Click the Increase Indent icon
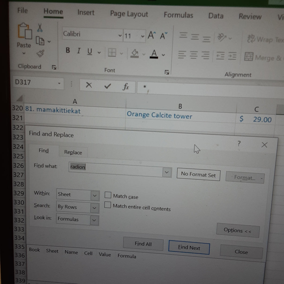 point(232,56)
